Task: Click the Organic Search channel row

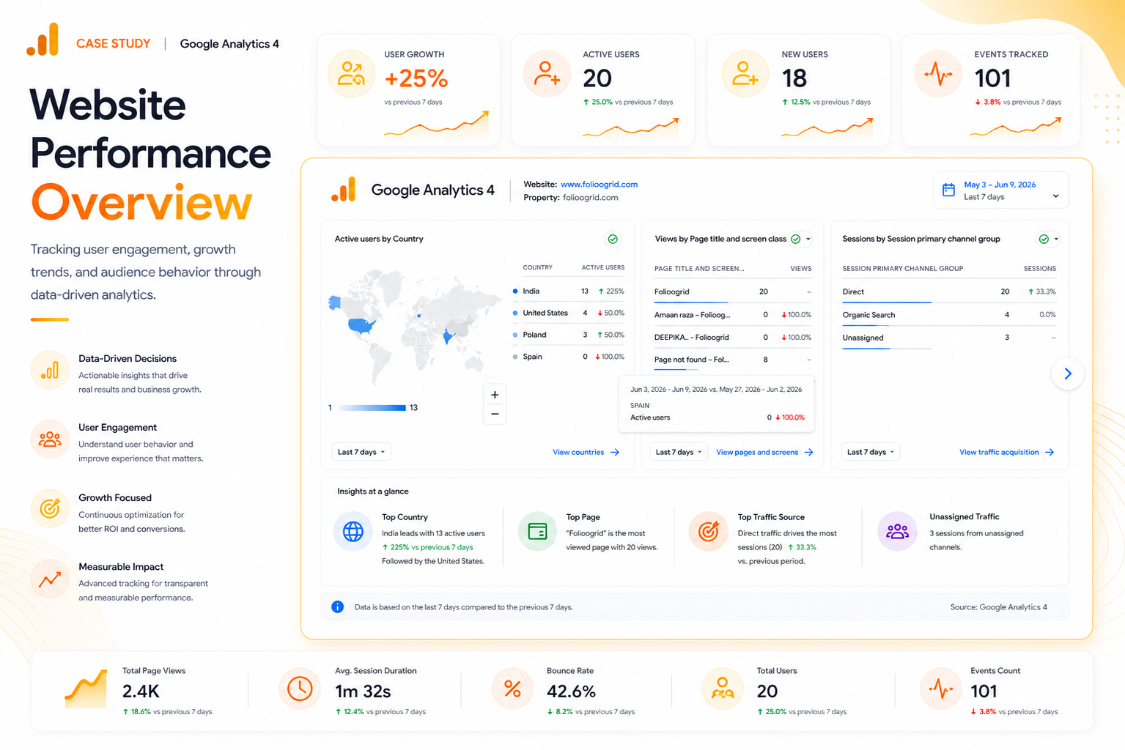Action: pos(949,315)
